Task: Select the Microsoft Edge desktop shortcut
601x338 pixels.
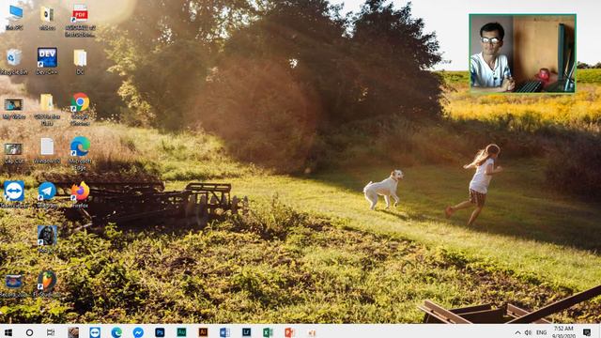Action: click(x=80, y=146)
